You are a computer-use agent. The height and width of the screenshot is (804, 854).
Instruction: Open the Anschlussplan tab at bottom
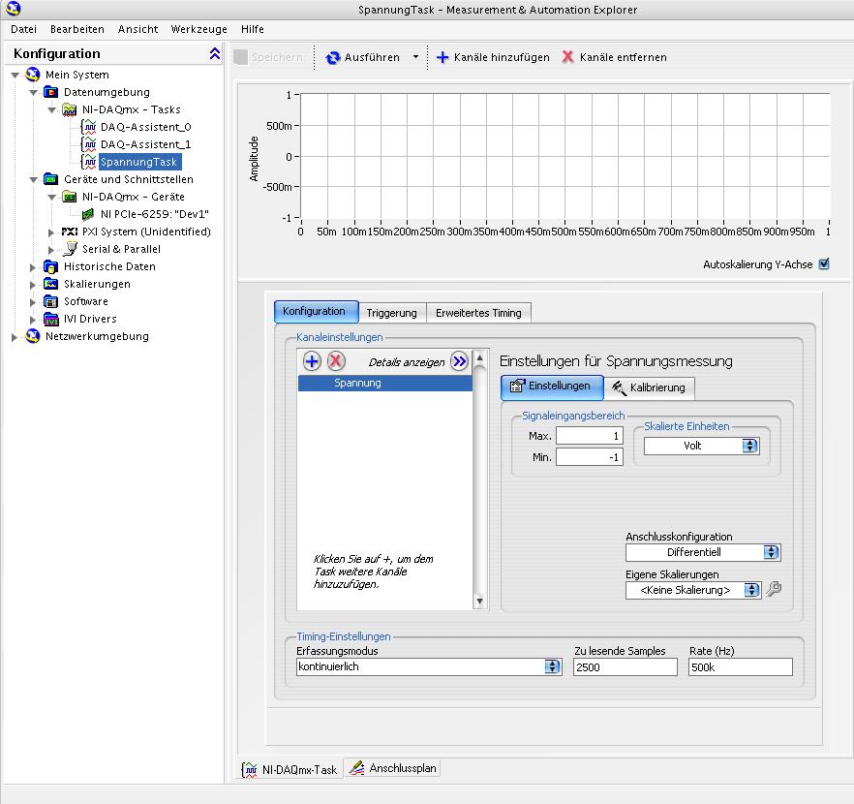(x=393, y=768)
